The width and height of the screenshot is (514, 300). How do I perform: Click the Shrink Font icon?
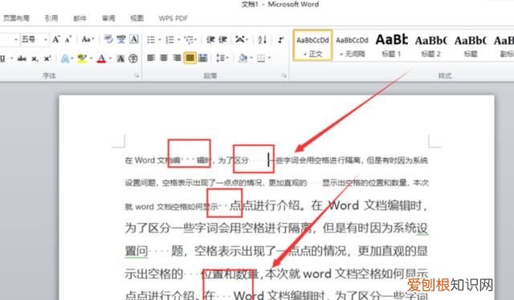pos(67,39)
